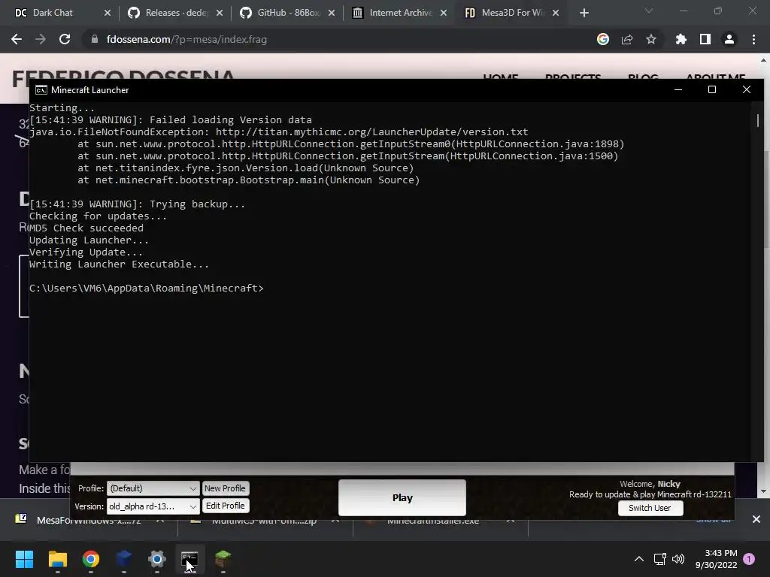Open a new Chrome tab

[x=584, y=13]
